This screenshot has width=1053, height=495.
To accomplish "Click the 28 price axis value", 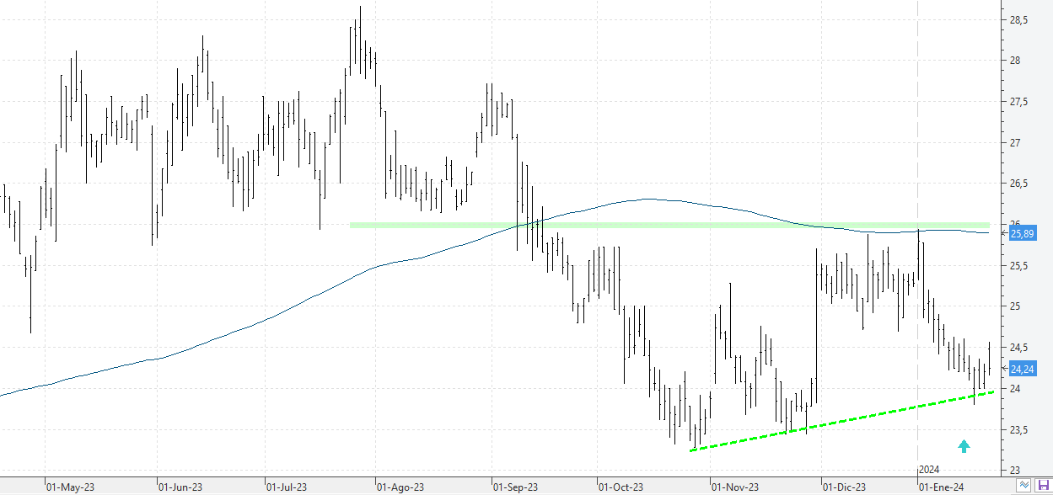I will pyautogui.click(x=1016, y=61).
